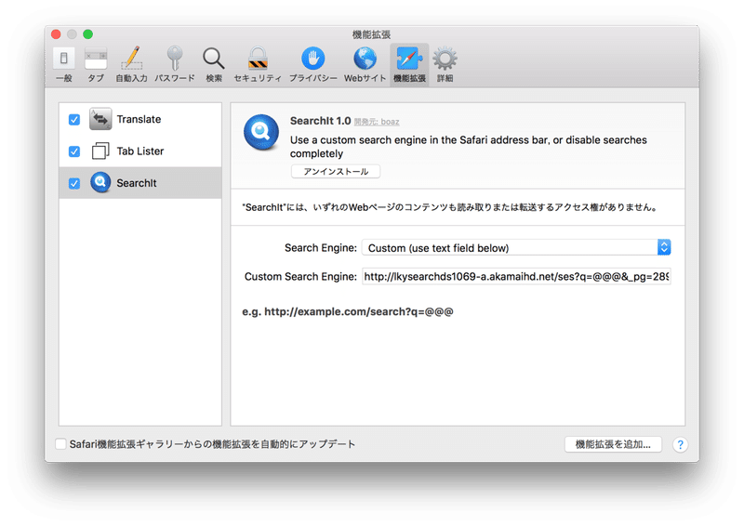This screenshot has width=744, height=526.
Task: Open the プライバシー (Privacy) pane
Action: coord(313,64)
